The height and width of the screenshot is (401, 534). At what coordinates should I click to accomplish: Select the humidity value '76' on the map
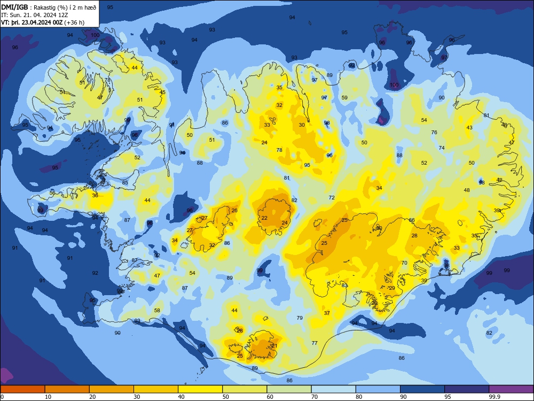[x=434, y=132]
